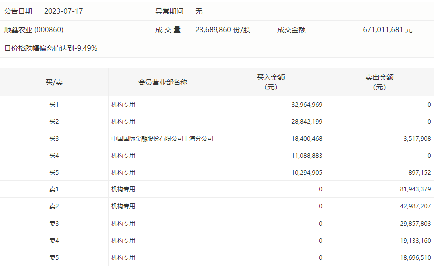The height and width of the screenshot is (266, 434).
Task: Click the volume value 23,689,860 份/股
Action: click(x=223, y=30)
